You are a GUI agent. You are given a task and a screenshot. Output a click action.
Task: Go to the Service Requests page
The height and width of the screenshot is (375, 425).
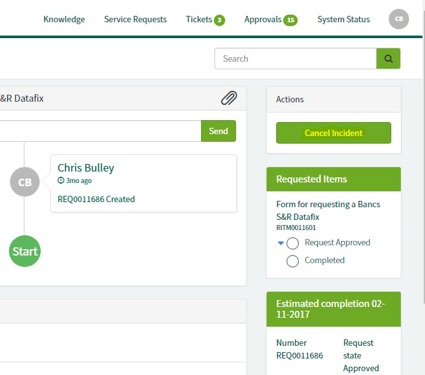pos(135,19)
